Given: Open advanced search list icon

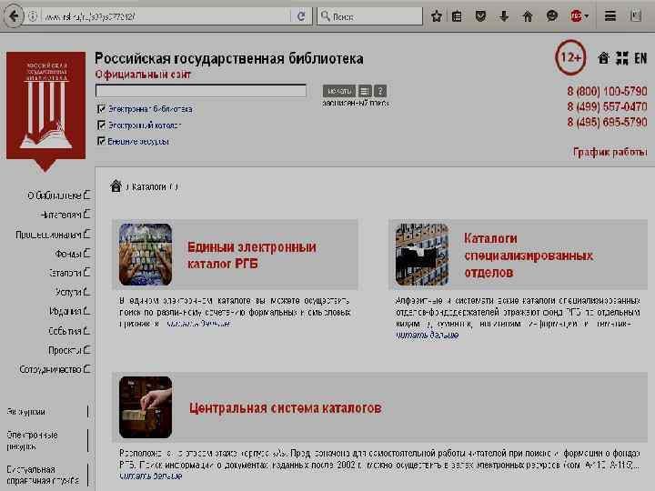Looking at the screenshot, I should point(365,91).
